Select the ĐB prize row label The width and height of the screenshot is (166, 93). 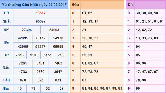click(x=6, y=13)
